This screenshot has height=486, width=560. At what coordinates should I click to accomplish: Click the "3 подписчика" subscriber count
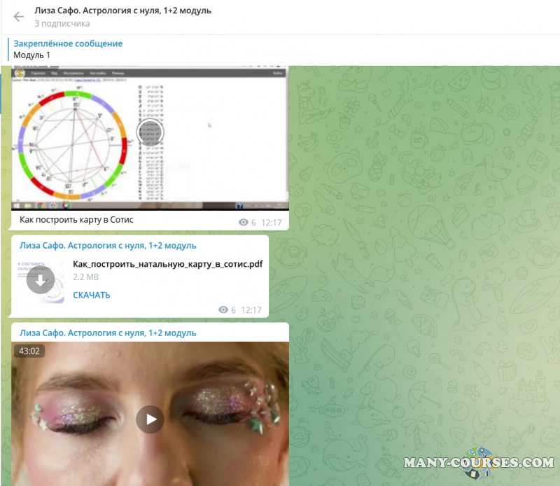[x=62, y=23]
